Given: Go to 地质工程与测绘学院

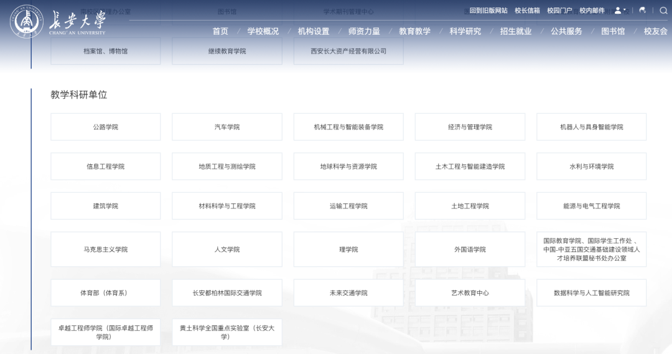Looking at the screenshot, I should click(227, 166).
